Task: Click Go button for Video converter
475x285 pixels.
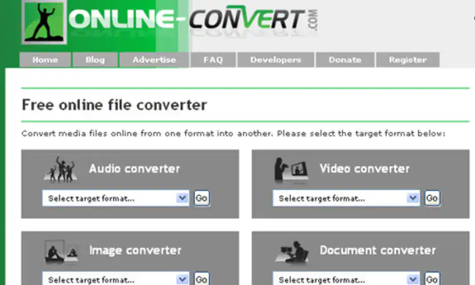Action: [x=432, y=198]
